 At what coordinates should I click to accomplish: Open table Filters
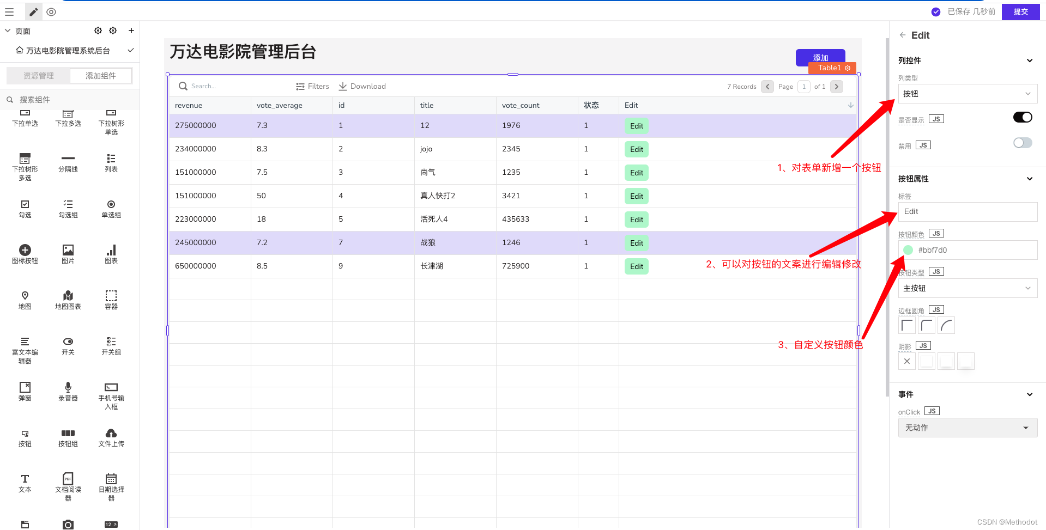coord(312,86)
